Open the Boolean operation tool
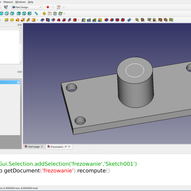191x191 pixels. tap(129, 20)
